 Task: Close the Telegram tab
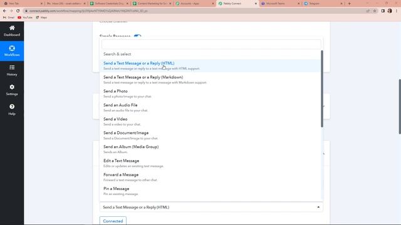tap(341, 4)
